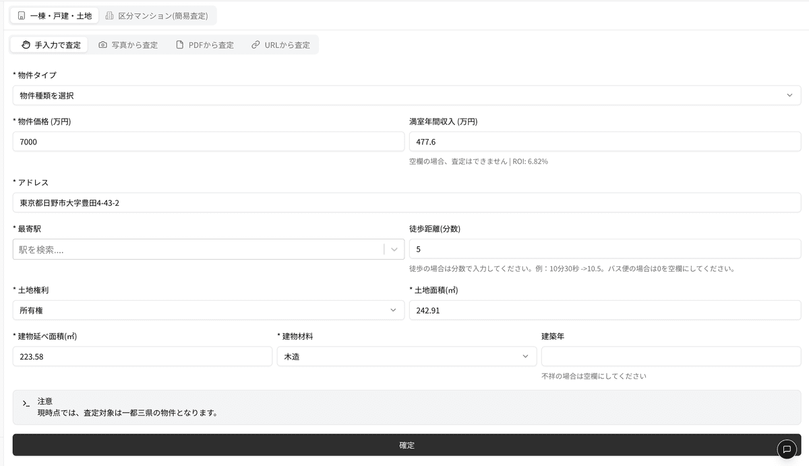Click the 満室年間収入 input field
Image resolution: width=809 pixels, height=466 pixels.
(x=605, y=142)
